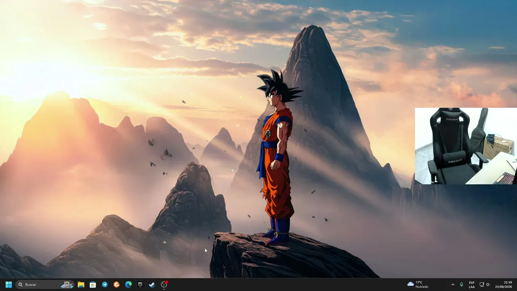Click the webcam overlay showing the chair
This screenshot has height=291, width=517.
(466, 146)
